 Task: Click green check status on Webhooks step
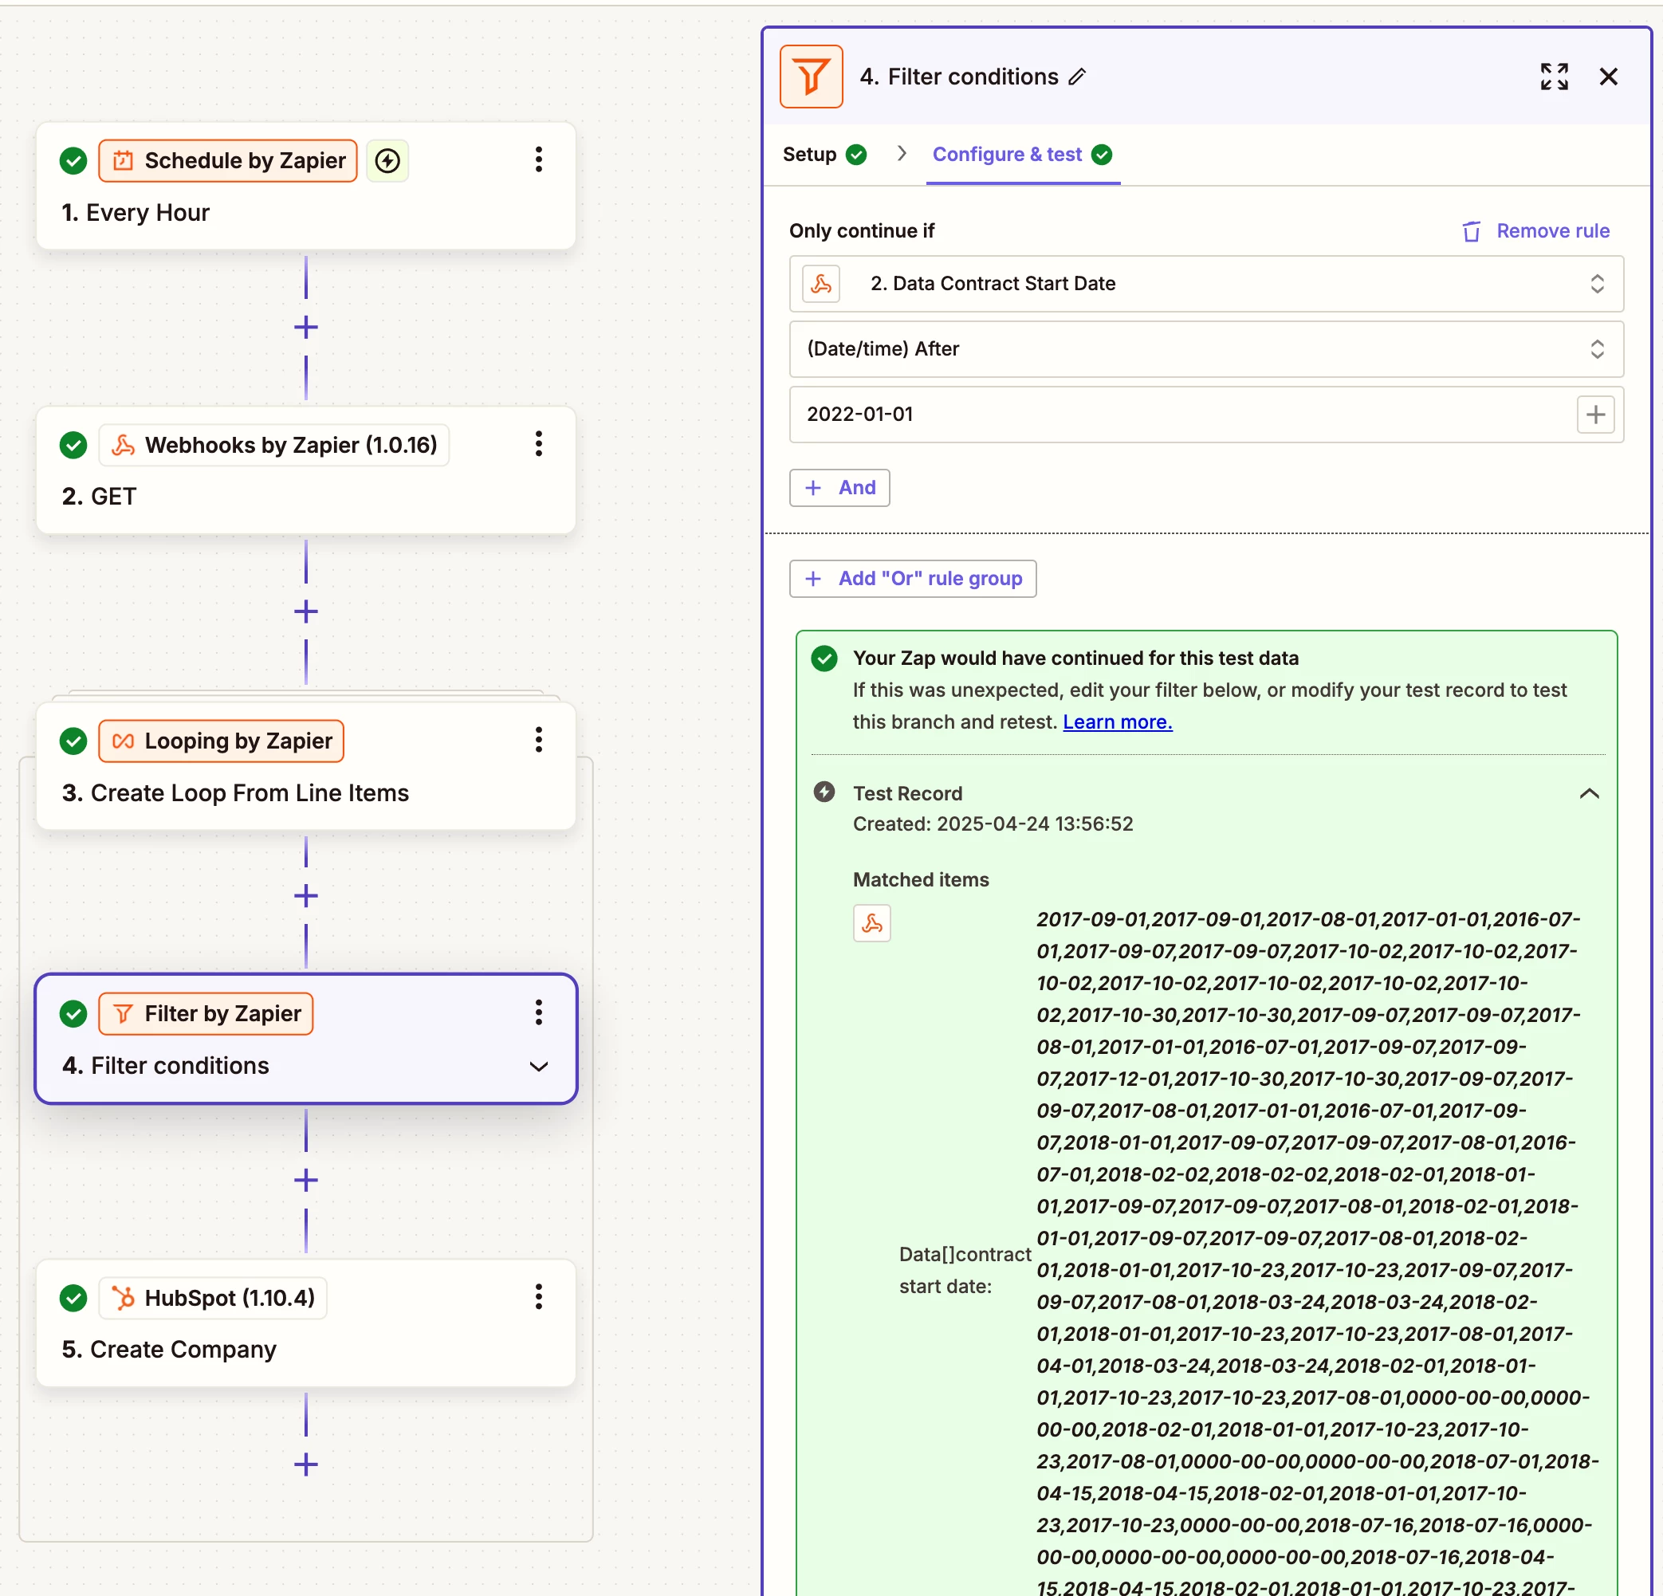74,445
